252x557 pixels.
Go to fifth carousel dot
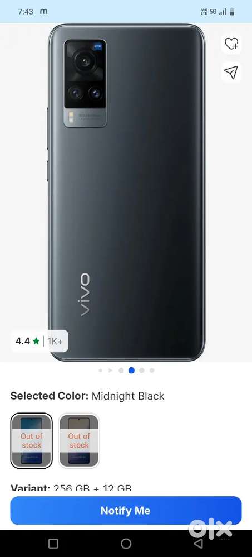click(141, 371)
